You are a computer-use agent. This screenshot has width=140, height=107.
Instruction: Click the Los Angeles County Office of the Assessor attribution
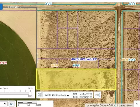point(109,106)
